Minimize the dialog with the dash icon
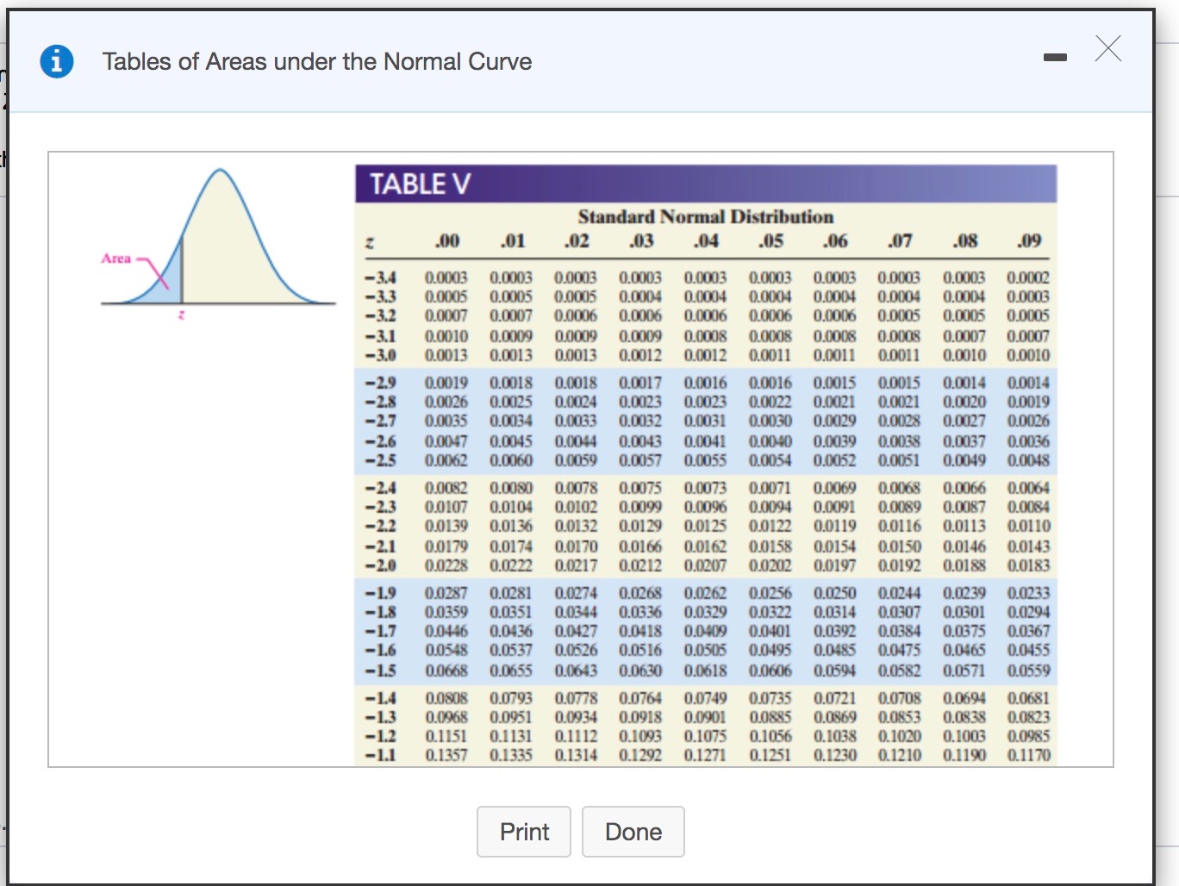Image resolution: width=1179 pixels, height=886 pixels. point(1055,58)
